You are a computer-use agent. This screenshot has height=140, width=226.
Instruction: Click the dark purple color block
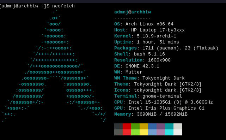(x=161, y=127)
